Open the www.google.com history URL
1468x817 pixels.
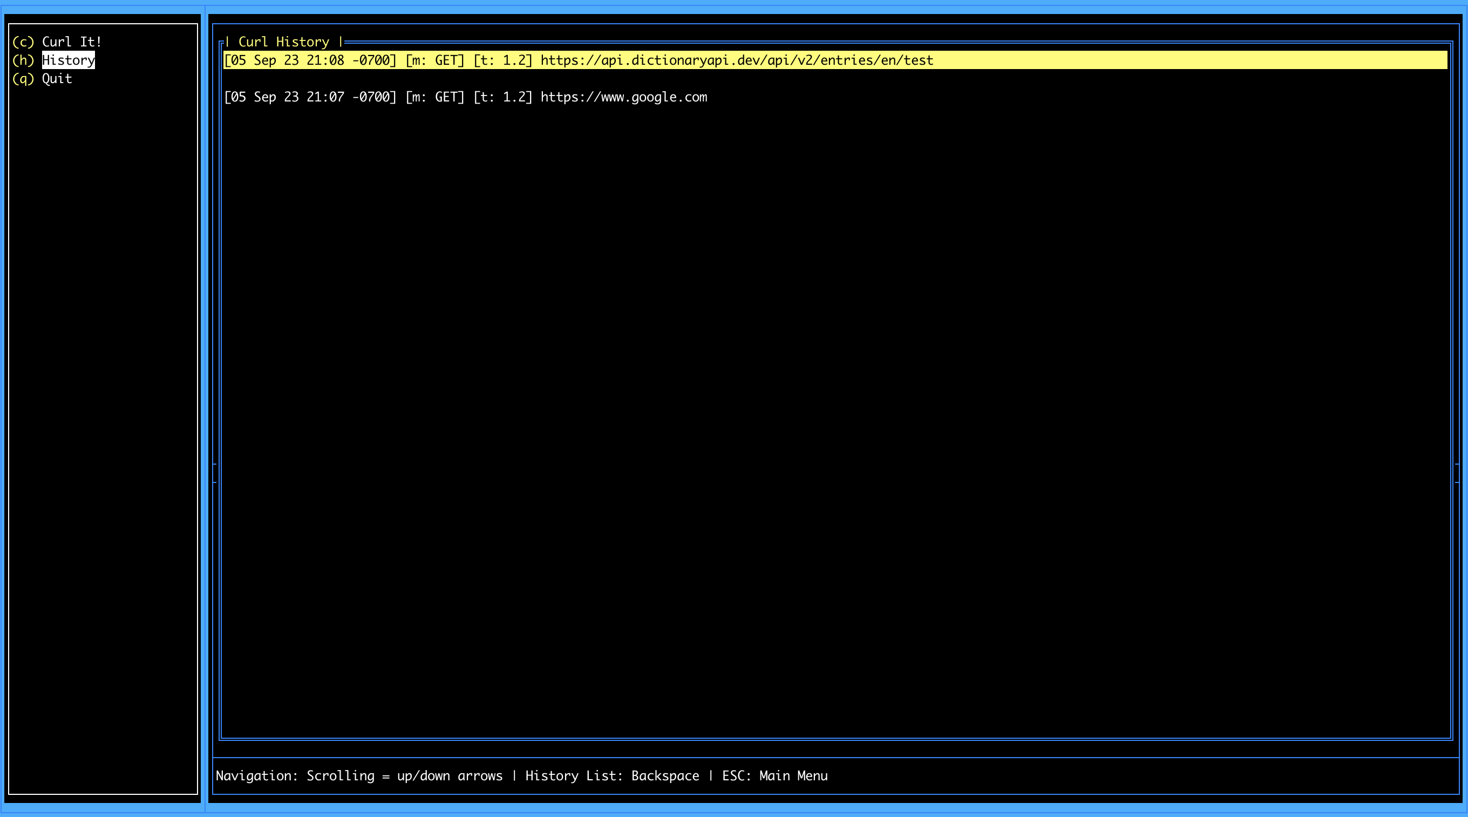click(x=623, y=98)
